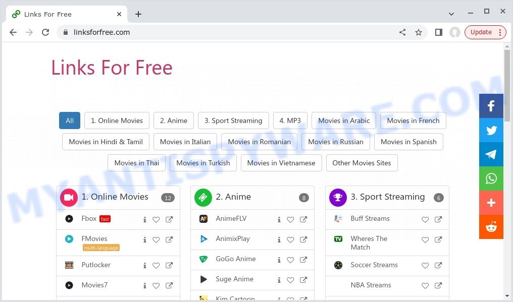Image resolution: width=513 pixels, height=302 pixels.
Task: Filter by Movies in Arabic
Action: click(x=344, y=120)
